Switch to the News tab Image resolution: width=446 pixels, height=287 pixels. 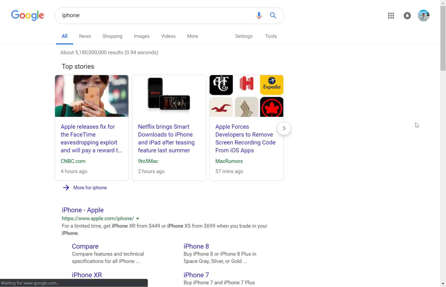(x=85, y=36)
